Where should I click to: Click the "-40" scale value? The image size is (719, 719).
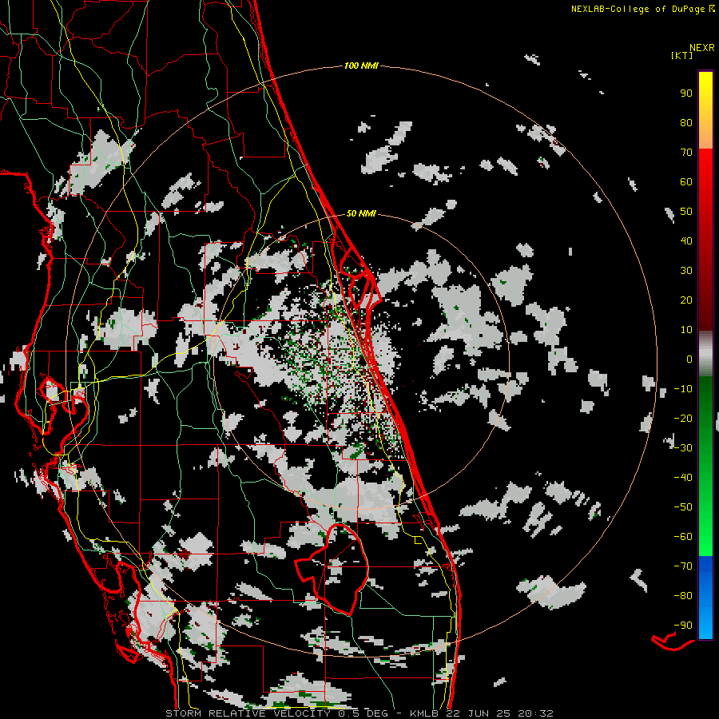(683, 478)
